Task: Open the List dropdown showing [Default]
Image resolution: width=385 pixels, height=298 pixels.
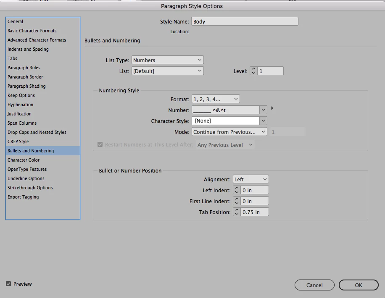Action: 167,71
